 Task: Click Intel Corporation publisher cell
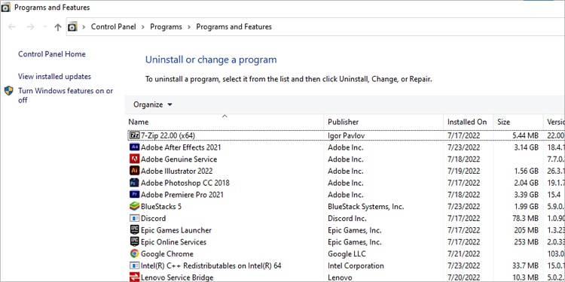coord(356,265)
